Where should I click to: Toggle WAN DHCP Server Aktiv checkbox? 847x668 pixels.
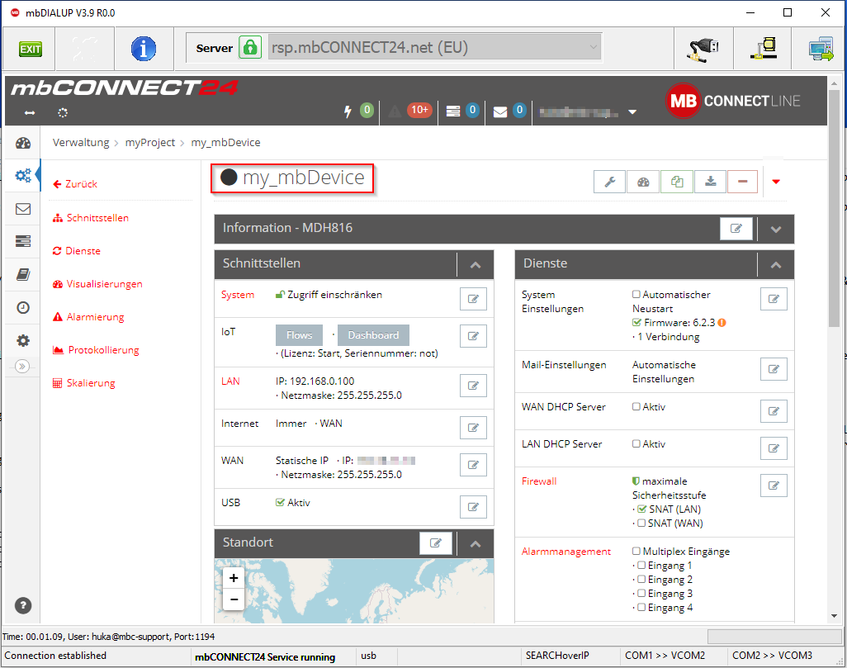tap(636, 406)
